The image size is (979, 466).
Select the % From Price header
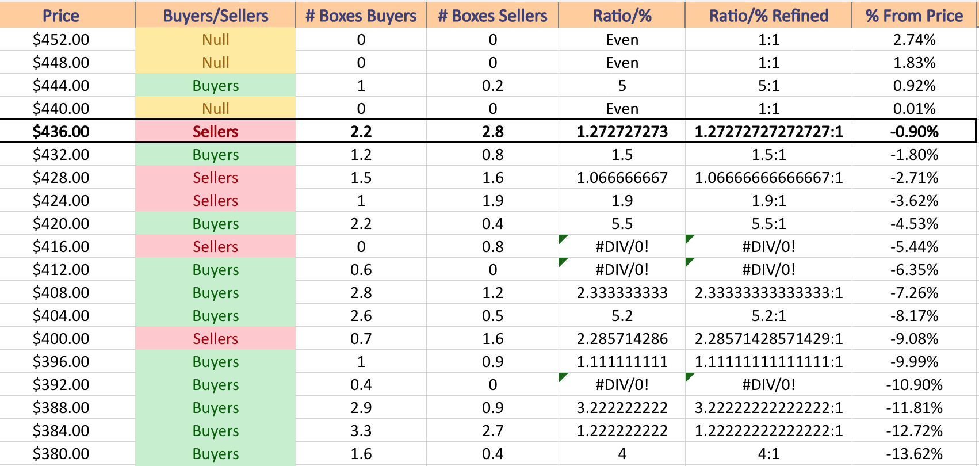click(914, 16)
